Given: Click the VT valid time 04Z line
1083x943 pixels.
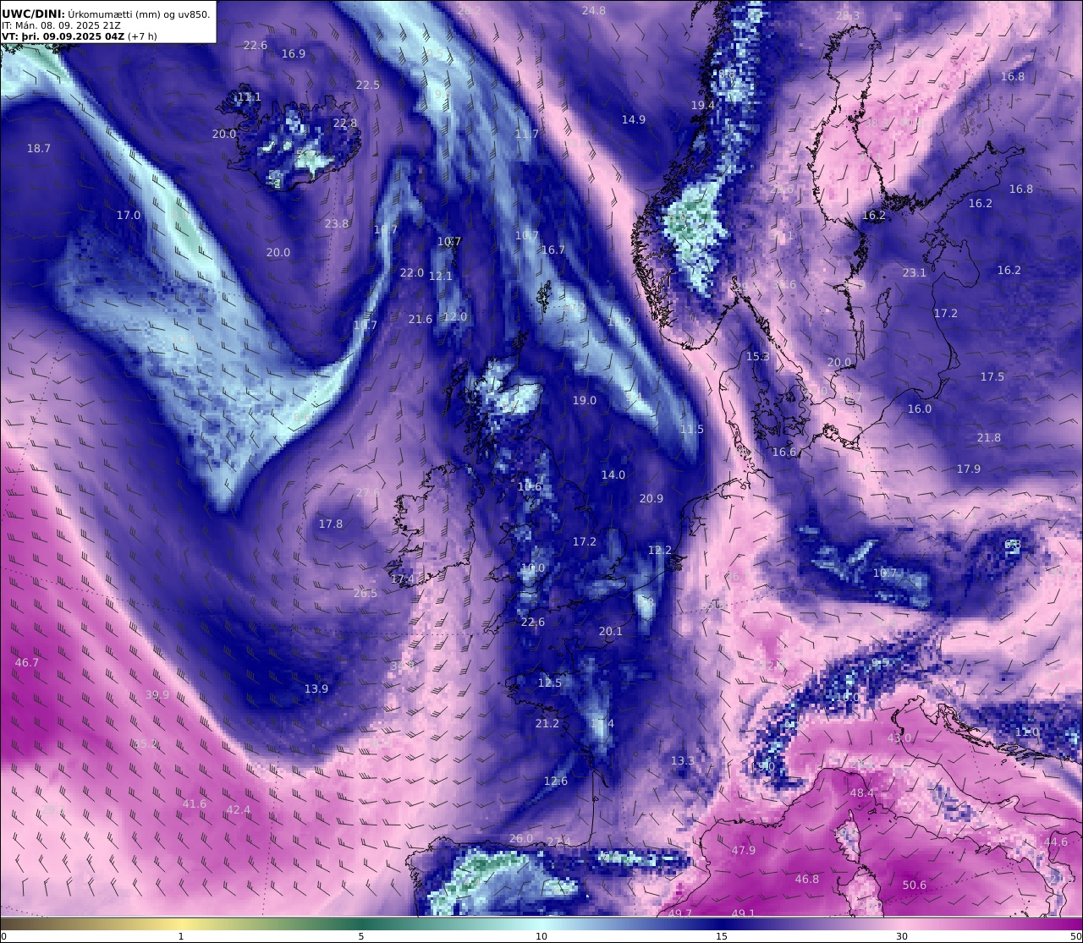Looking at the screenshot, I should pos(80,36).
